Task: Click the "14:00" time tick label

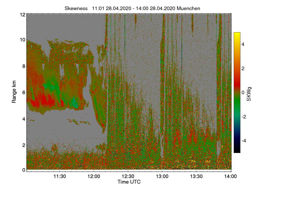Action: pos(230,176)
